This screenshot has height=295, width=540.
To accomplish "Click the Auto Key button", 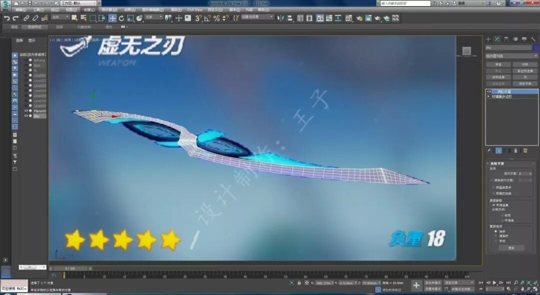I will (x=432, y=282).
